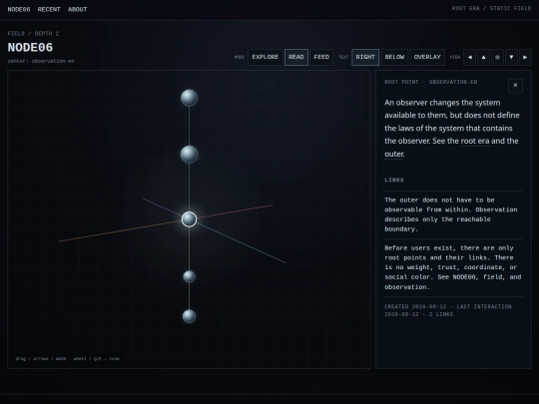Set text position to BELOW

click(x=394, y=58)
